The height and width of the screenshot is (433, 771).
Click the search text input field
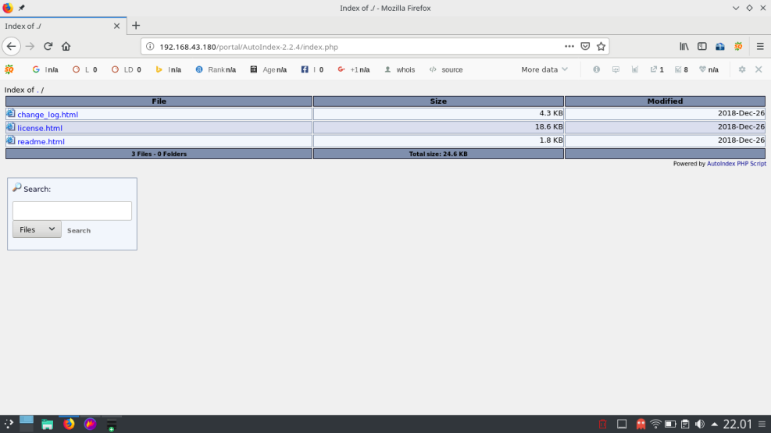(x=72, y=211)
